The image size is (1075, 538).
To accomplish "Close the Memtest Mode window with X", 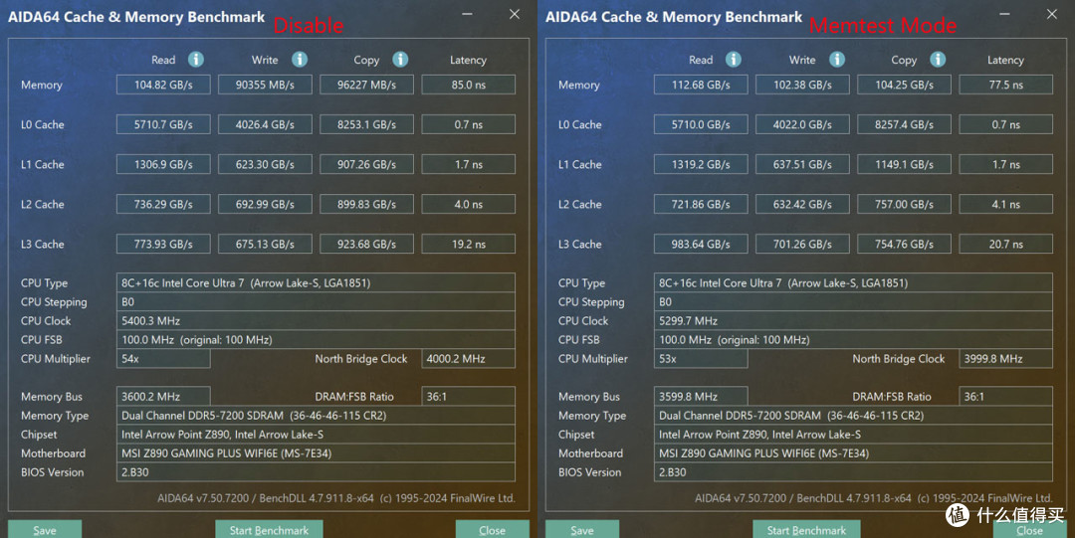I will click(x=1052, y=14).
